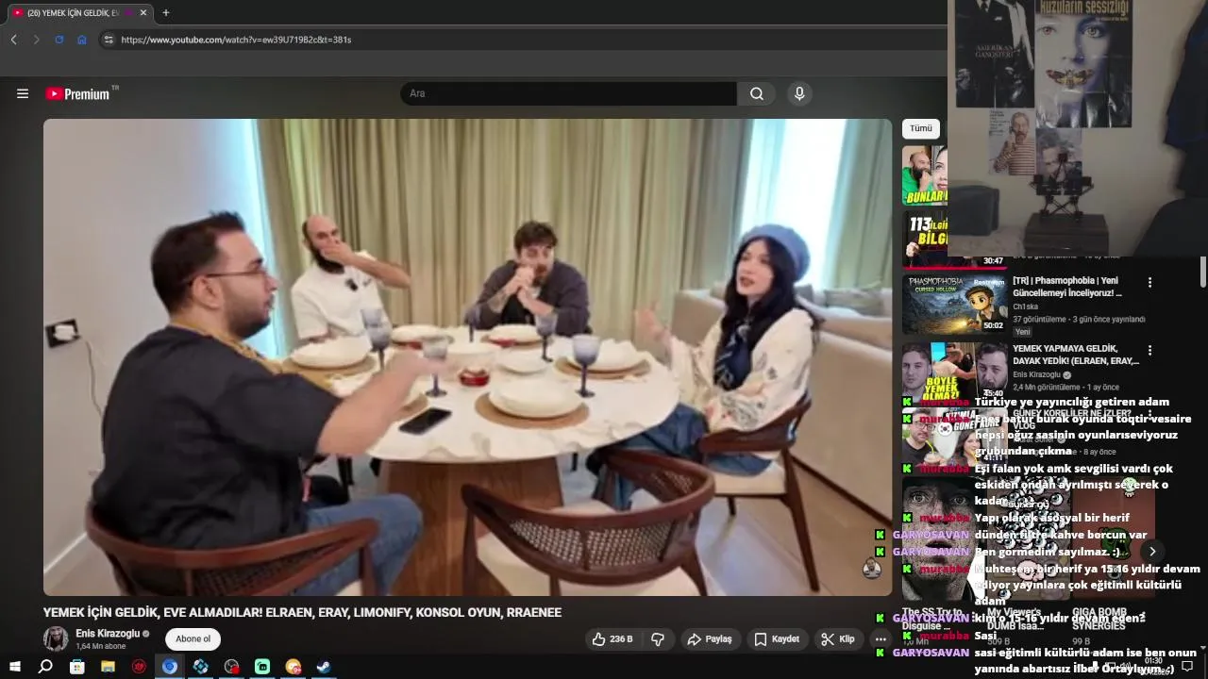Select the YouTube URL in address bar
Screen dimensions: 1208x679
tap(236, 40)
